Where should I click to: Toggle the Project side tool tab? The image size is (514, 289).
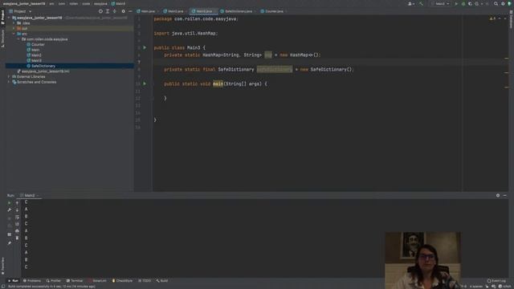pos(2,18)
